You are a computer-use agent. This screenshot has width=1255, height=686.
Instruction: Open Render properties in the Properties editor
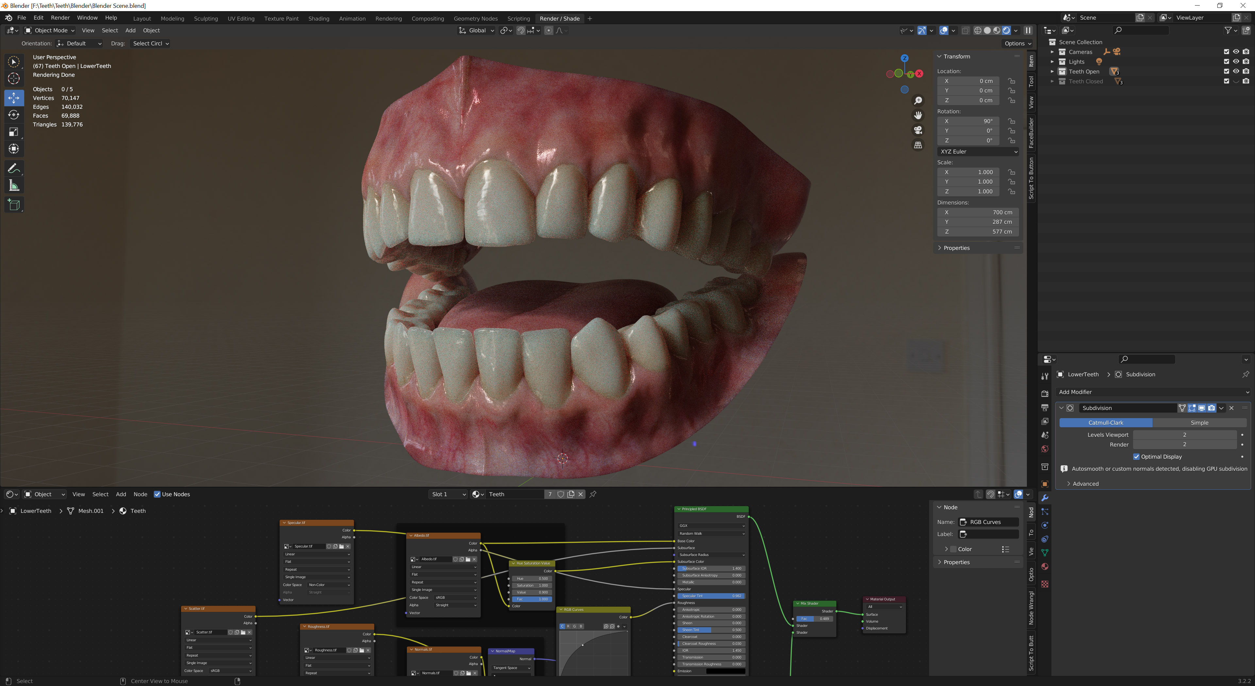(x=1045, y=393)
